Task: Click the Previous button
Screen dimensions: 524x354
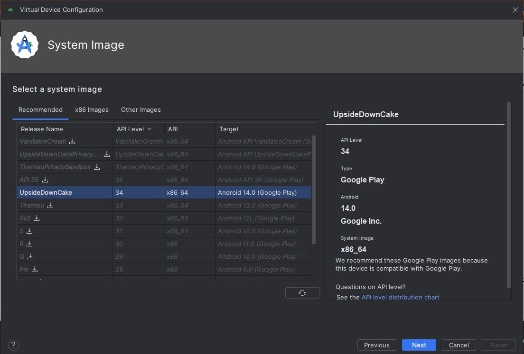Action: [x=376, y=345]
